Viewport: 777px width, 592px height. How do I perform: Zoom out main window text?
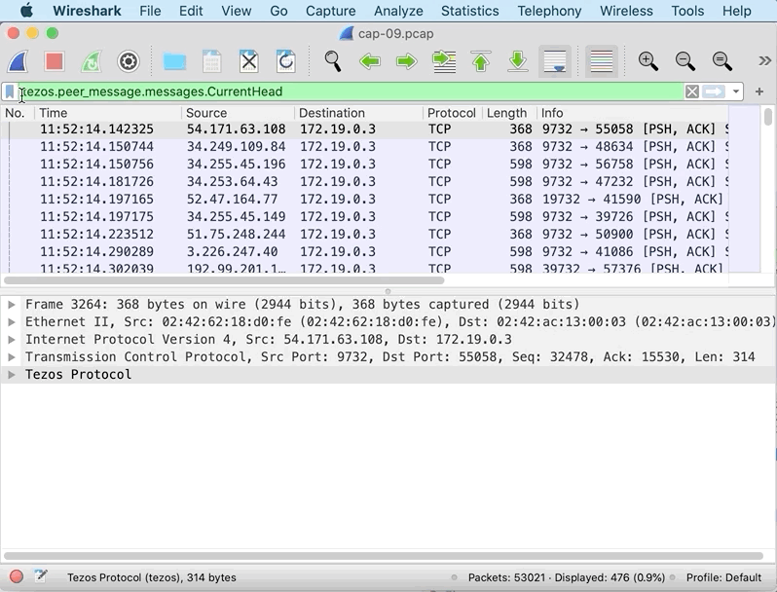[x=684, y=62]
